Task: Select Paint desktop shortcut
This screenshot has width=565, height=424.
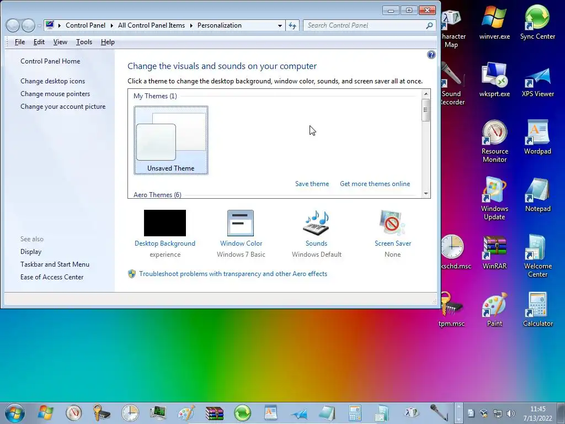Action: point(494,309)
